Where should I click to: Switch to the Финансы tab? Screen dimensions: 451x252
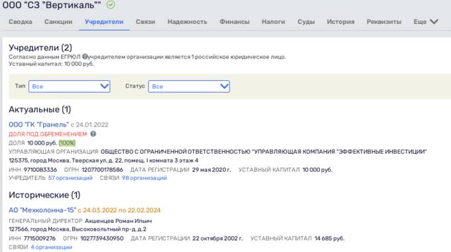(234, 22)
